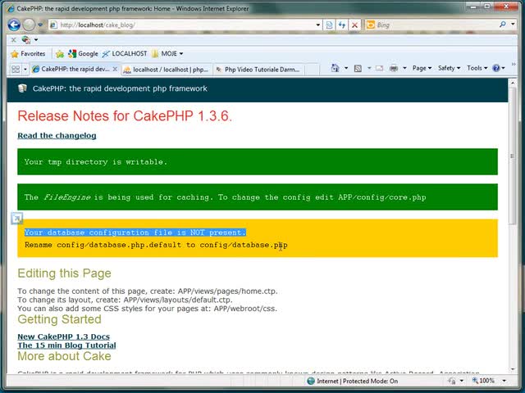Click the 'Rename config/database.php.default' line
Screen dimensions: 525x393
coord(156,245)
